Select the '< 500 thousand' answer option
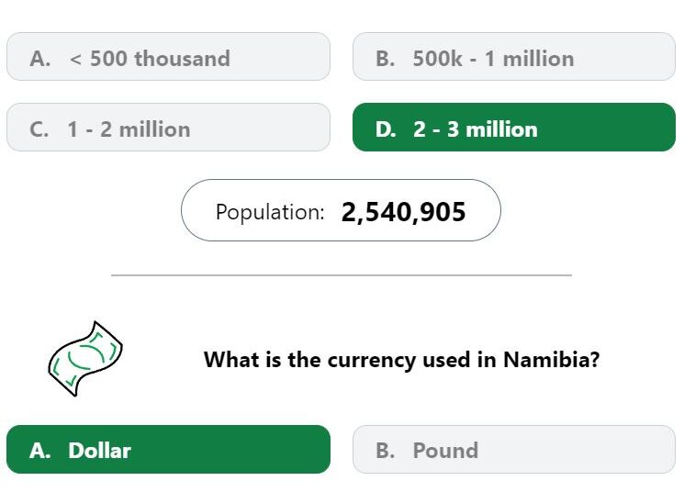Image resolution: width=684 pixels, height=492 pixels. [168, 56]
